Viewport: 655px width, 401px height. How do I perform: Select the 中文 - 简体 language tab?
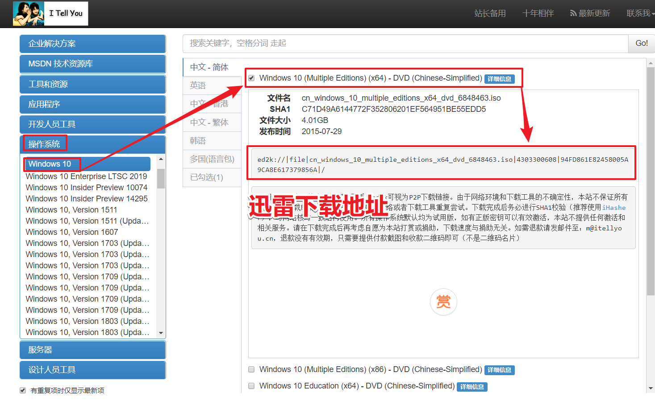click(212, 67)
